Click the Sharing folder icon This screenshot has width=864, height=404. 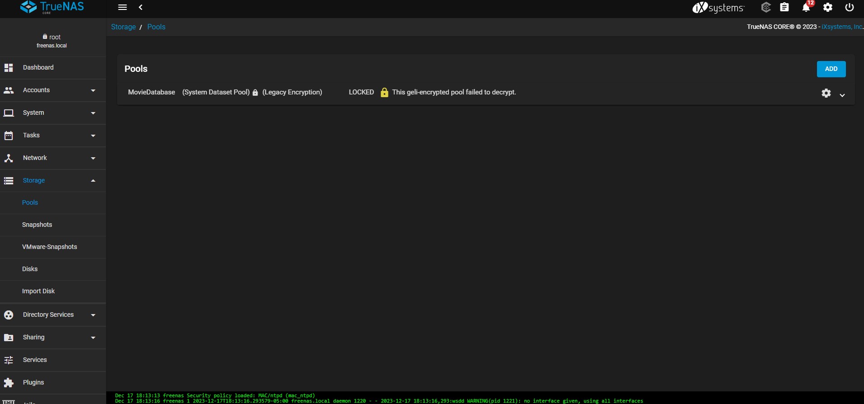tap(9, 338)
